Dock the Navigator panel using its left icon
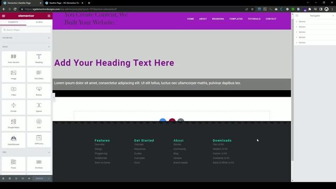The image size is (336, 189). (x=297, y=16)
